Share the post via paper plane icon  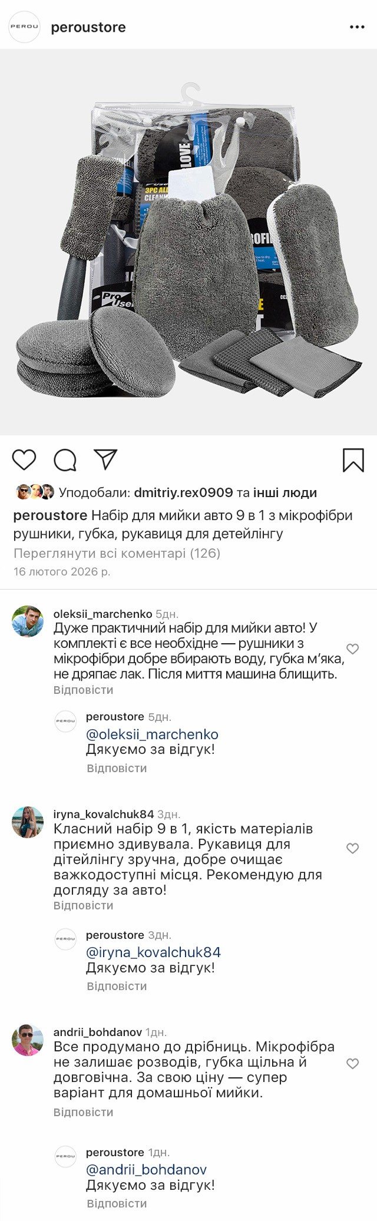[106, 459]
